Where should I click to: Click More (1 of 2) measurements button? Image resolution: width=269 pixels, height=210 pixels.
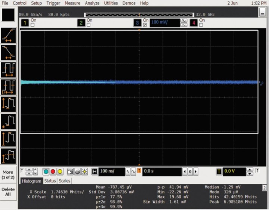(x=8, y=174)
